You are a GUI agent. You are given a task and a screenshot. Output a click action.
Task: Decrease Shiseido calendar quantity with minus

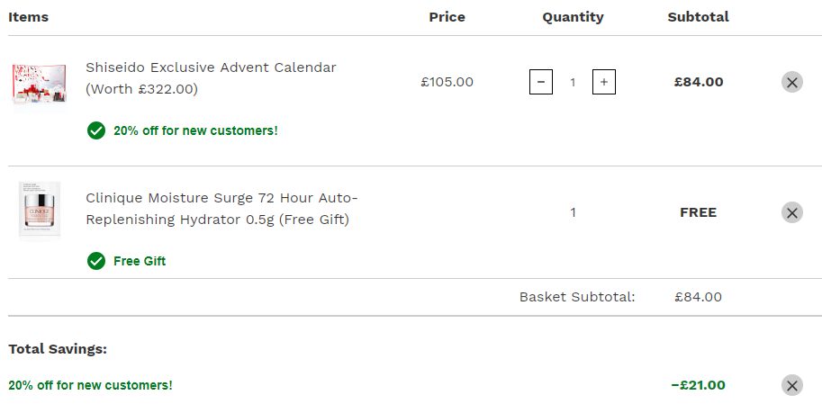click(x=541, y=82)
